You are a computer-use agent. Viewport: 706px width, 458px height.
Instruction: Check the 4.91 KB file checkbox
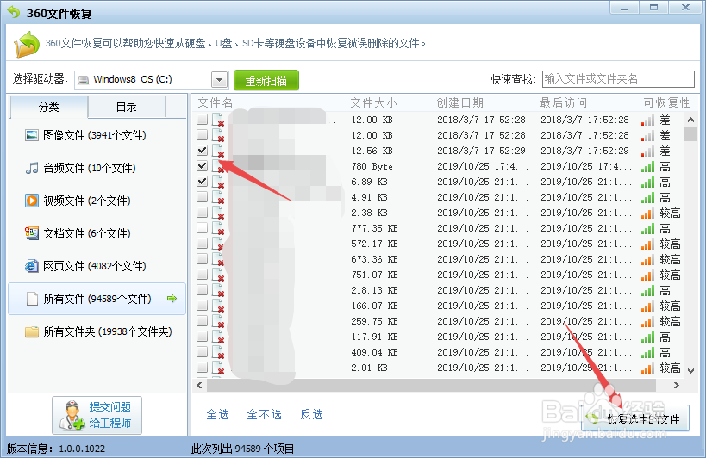203,197
